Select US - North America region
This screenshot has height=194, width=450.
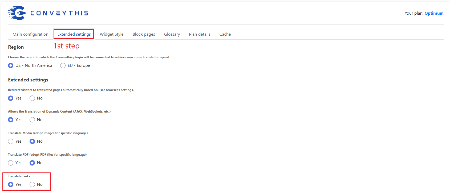tap(11, 65)
